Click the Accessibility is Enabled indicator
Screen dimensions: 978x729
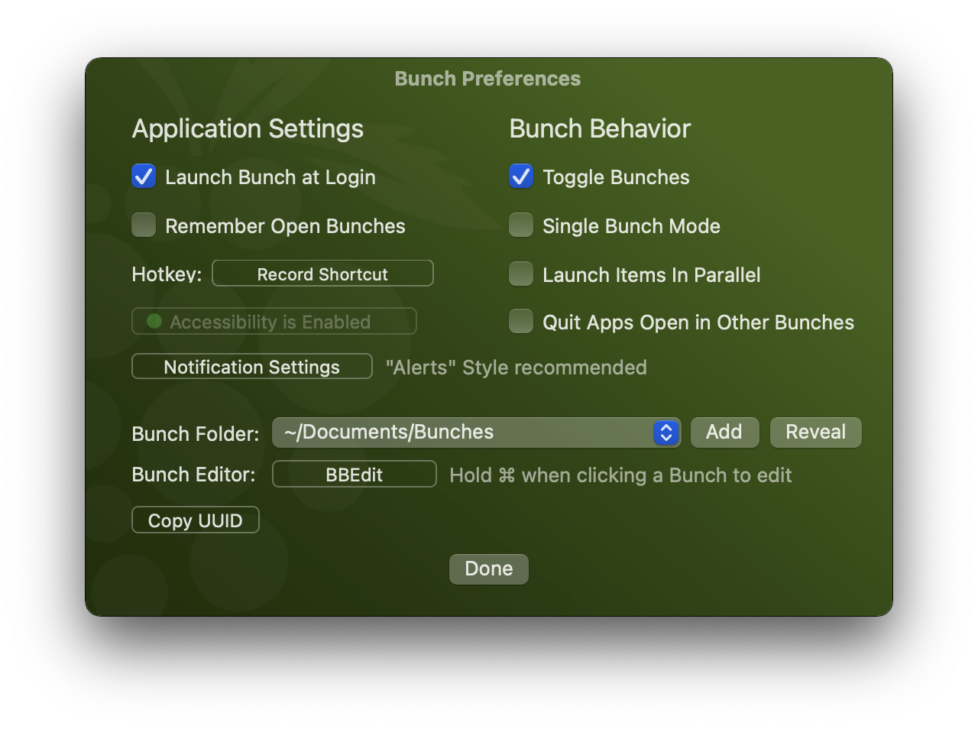pos(274,322)
